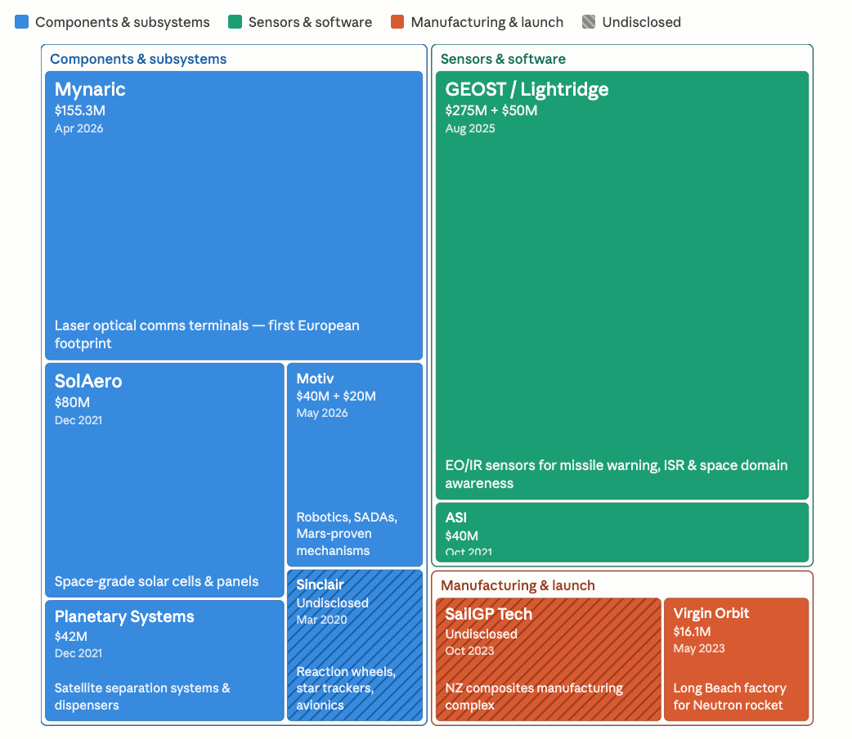Image resolution: width=852 pixels, height=739 pixels.
Task: Open the Sinclair hatched tile
Action: pos(355,645)
